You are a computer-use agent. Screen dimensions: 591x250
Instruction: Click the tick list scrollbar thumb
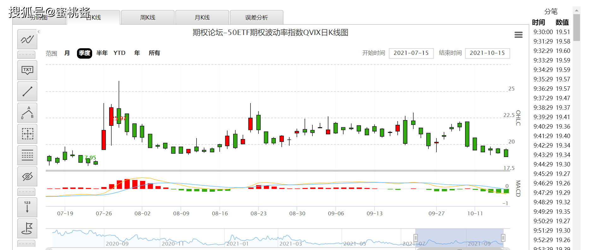pos(577,27)
